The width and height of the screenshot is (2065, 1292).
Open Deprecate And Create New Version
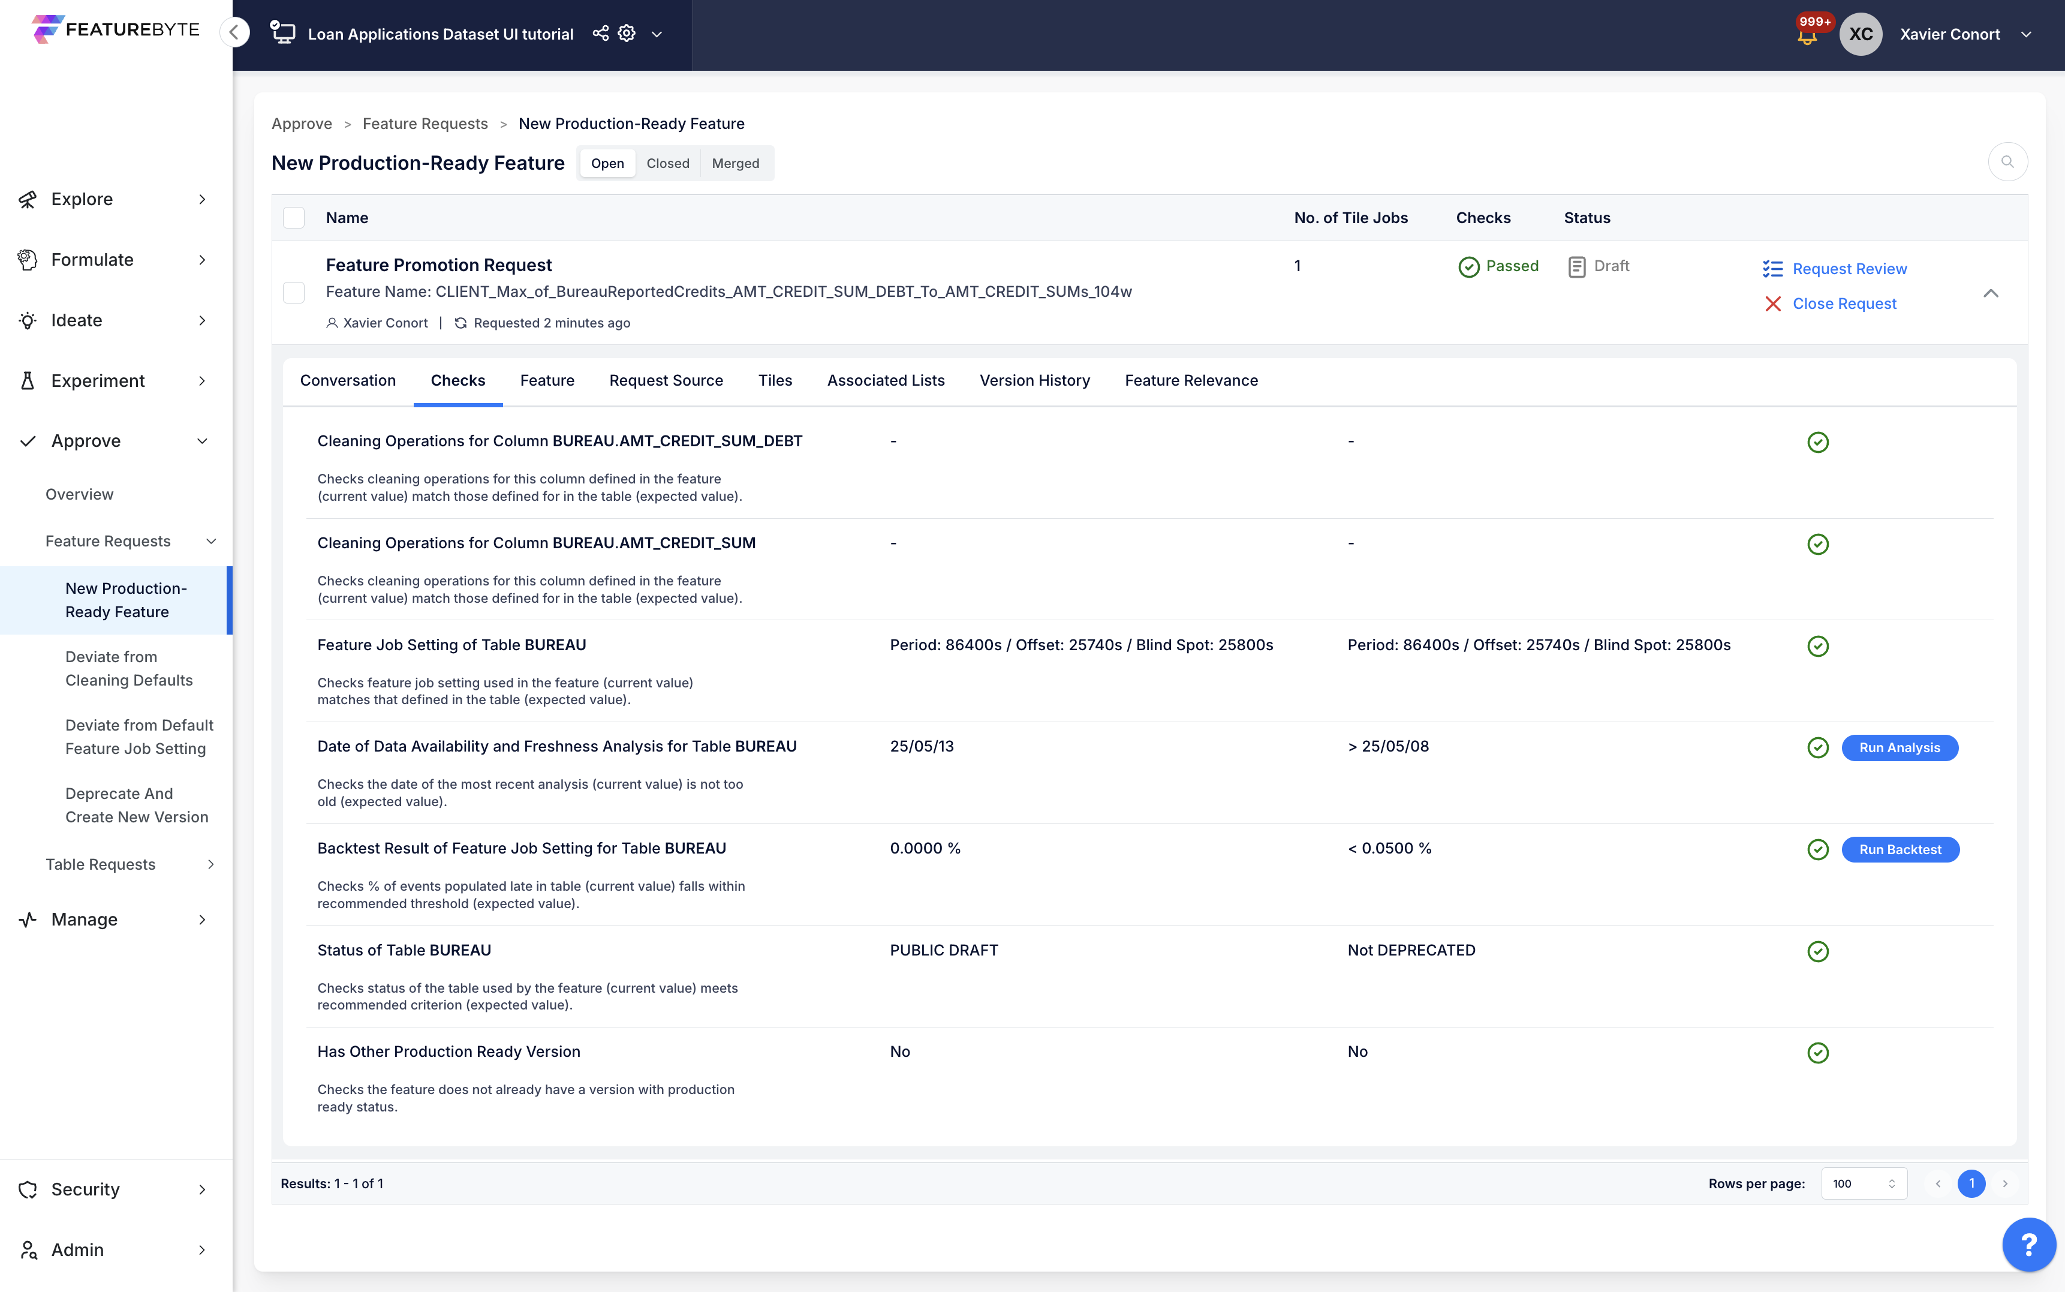[x=137, y=806]
